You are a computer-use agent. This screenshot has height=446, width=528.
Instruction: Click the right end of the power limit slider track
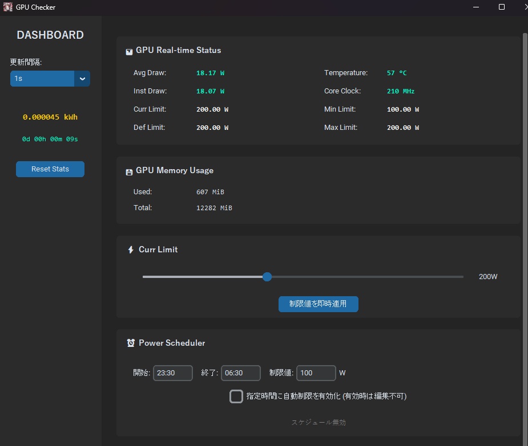461,277
